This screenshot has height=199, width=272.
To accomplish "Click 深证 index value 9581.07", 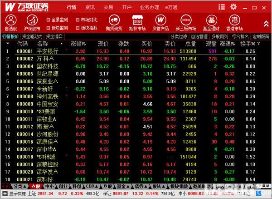I will 121,194.
